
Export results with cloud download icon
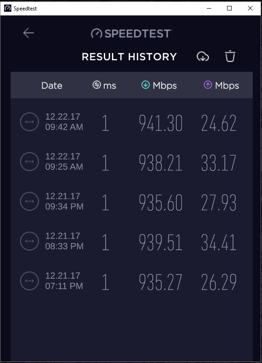click(x=203, y=56)
